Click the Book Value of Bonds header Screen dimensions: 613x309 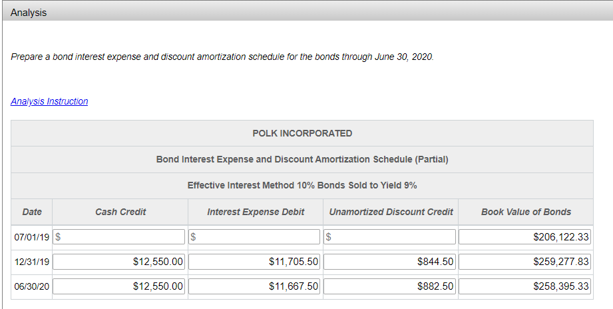coord(526,212)
